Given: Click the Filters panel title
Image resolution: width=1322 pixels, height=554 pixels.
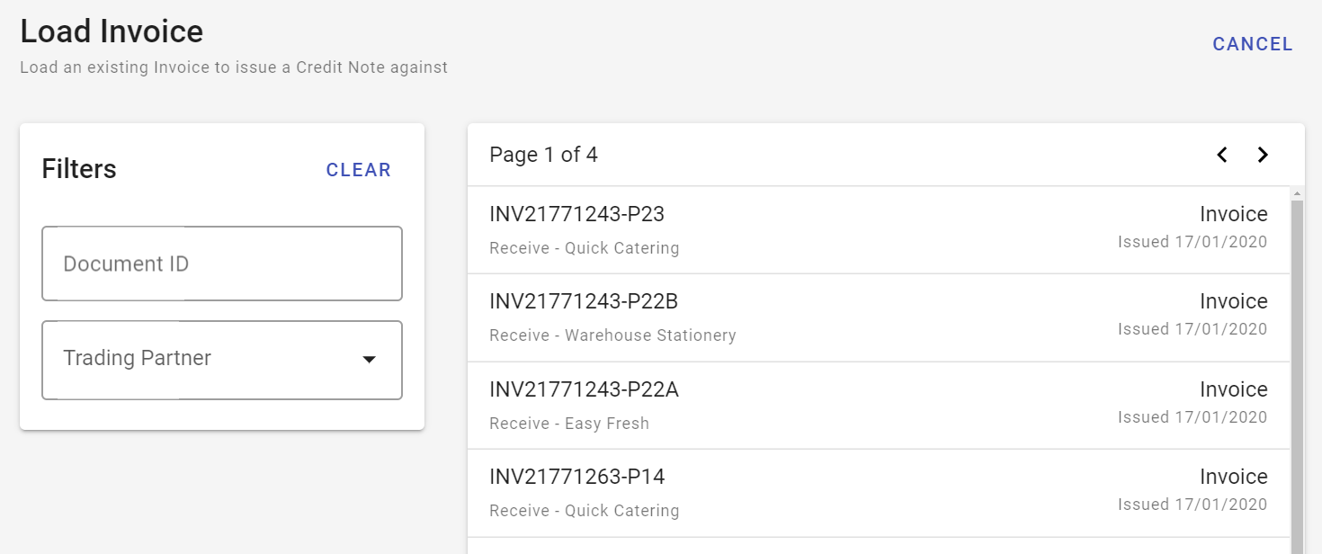Looking at the screenshot, I should click(x=78, y=169).
